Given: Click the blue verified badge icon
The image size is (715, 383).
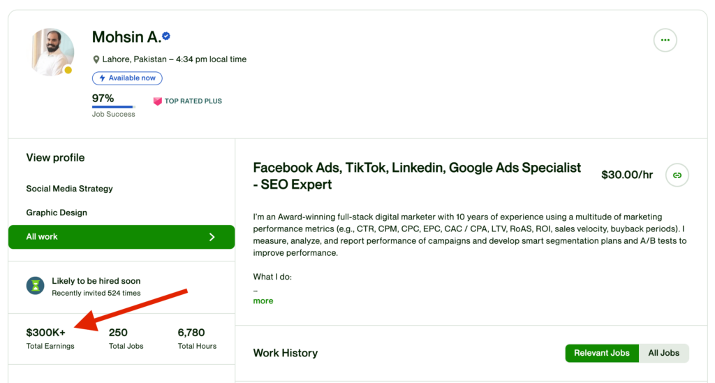Looking at the screenshot, I should click(x=166, y=36).
